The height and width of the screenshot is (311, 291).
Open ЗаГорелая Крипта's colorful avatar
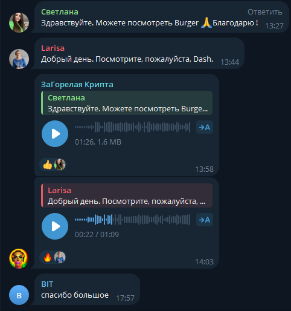point(19,258)
